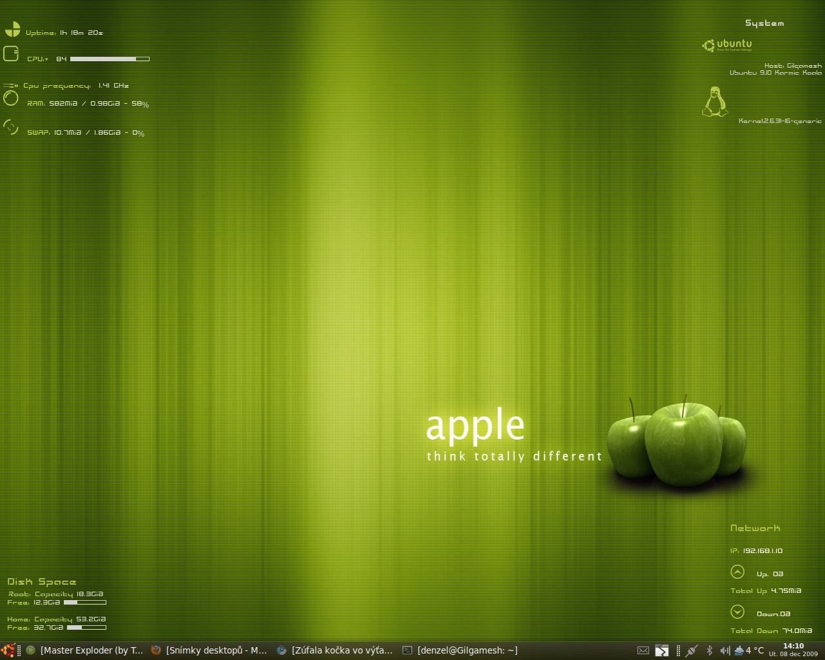This screenshot has width=825, height=660.
Task: Click the SWAP rotating arrows icon
Action: pos(11,127)
